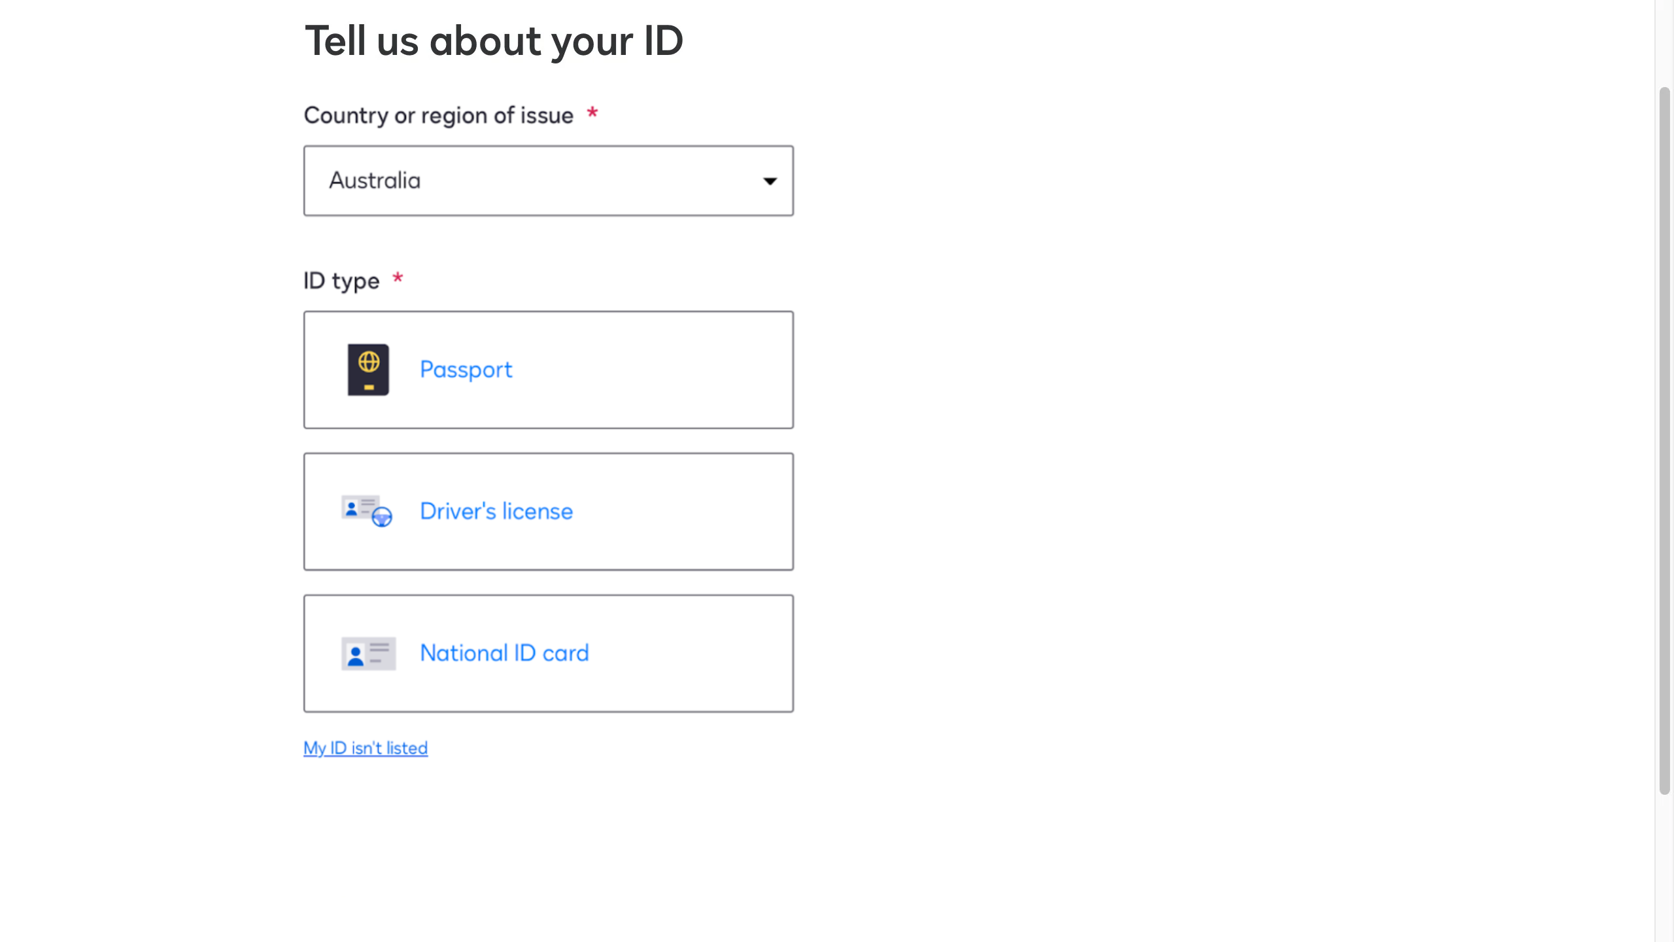Click the scrollbar track below the thumb

1664,870
